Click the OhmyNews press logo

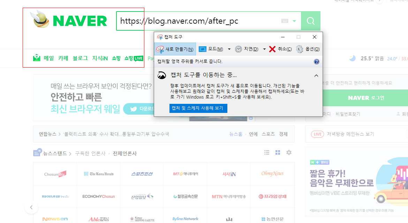click(272, 174)
